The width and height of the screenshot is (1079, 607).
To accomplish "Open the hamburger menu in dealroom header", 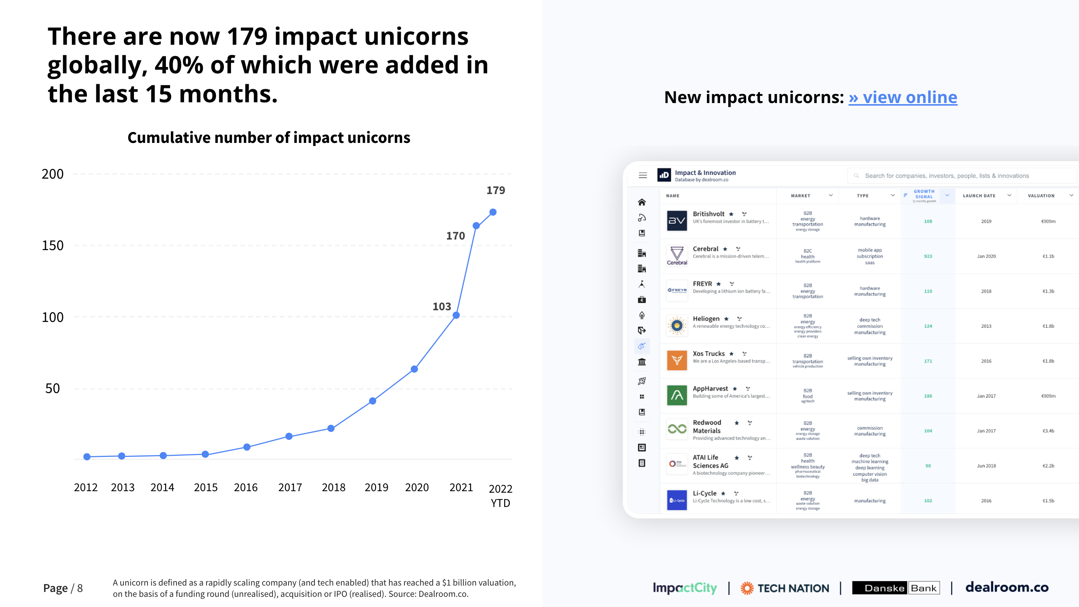I will [x=643, y=175].
